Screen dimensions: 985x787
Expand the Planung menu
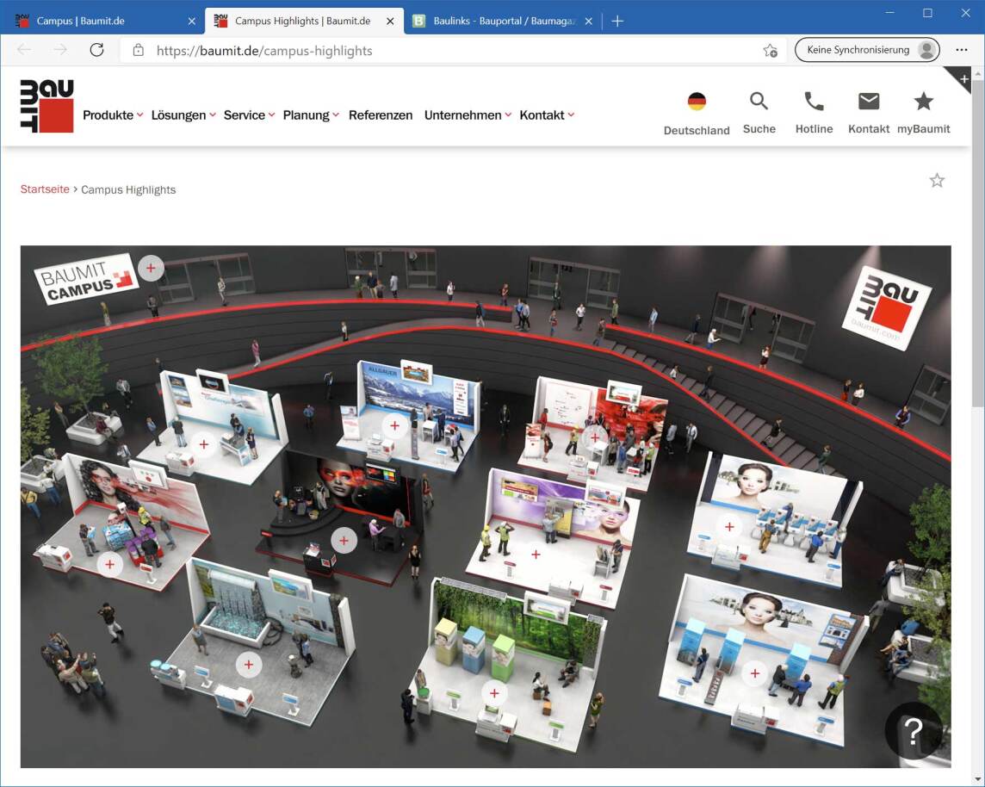311,115
